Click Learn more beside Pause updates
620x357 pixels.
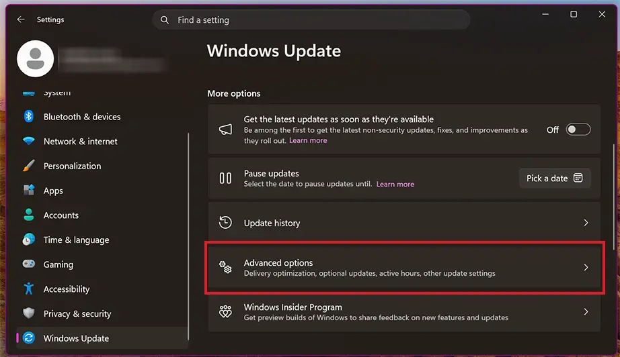pos(395,185)
